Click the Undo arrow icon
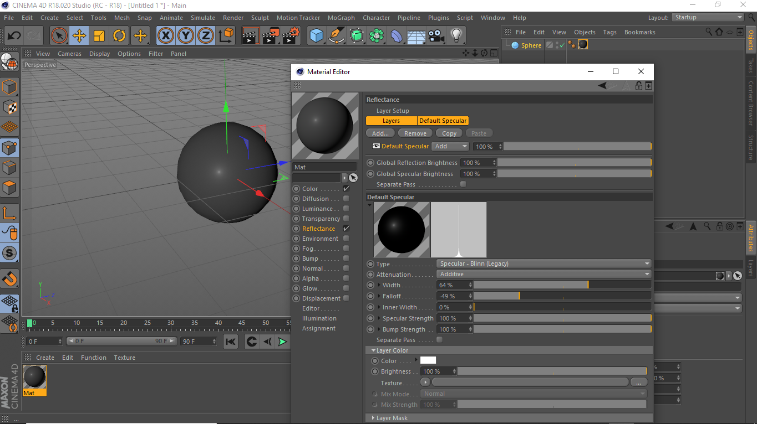757x424 pixels. coord(14,36)
